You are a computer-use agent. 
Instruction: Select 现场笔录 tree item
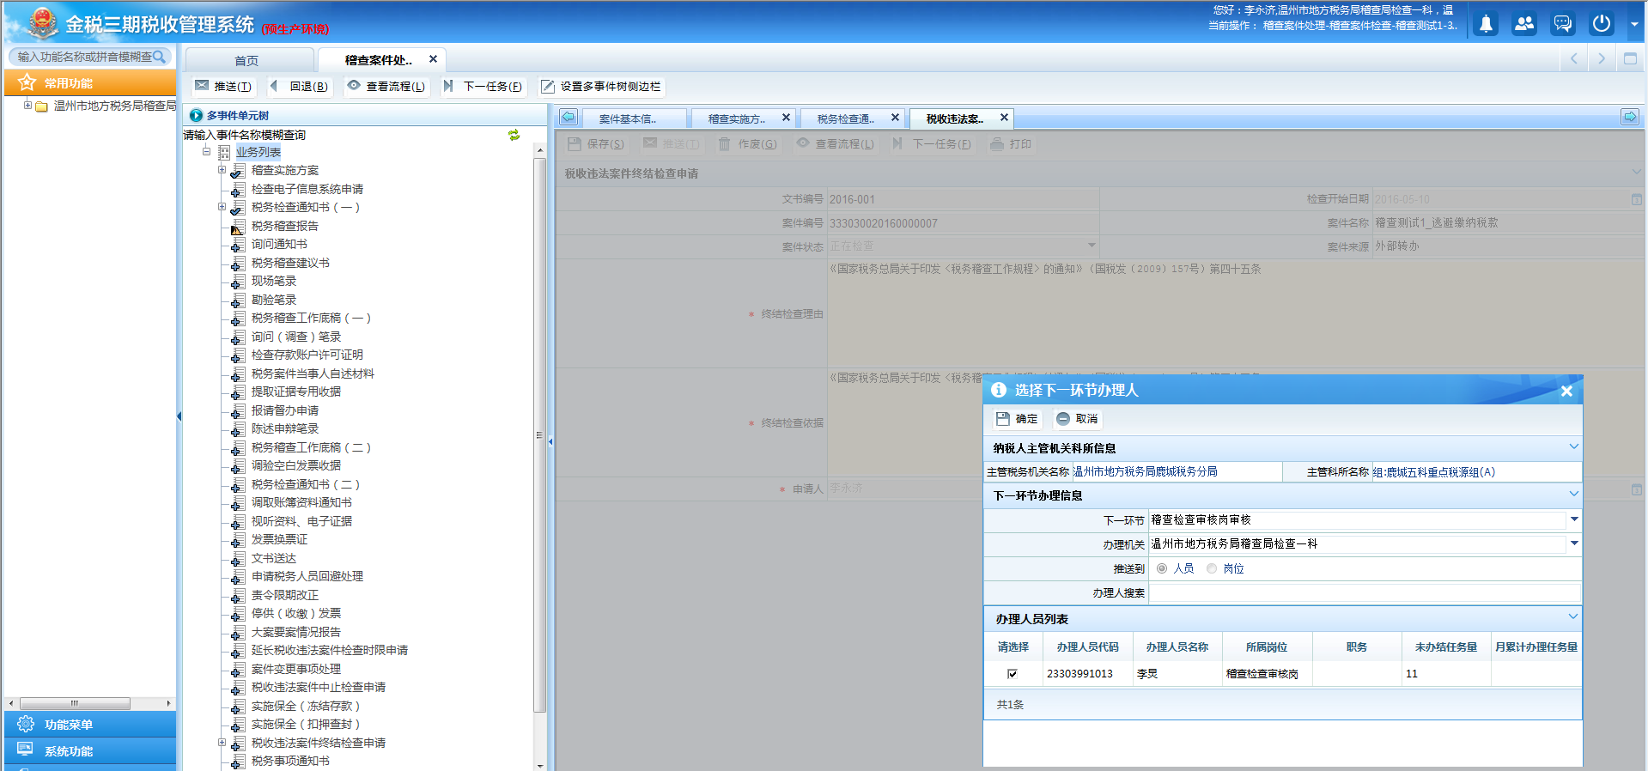[274, 281]
